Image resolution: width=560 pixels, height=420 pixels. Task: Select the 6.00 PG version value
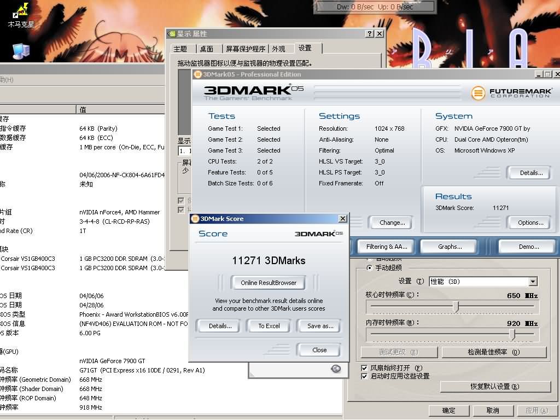pos(90,333)
